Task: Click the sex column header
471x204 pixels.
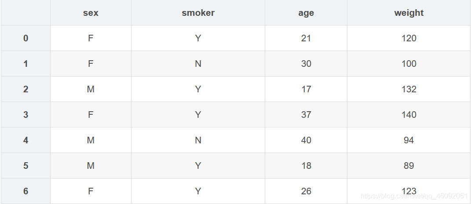Action: point(91,13)
